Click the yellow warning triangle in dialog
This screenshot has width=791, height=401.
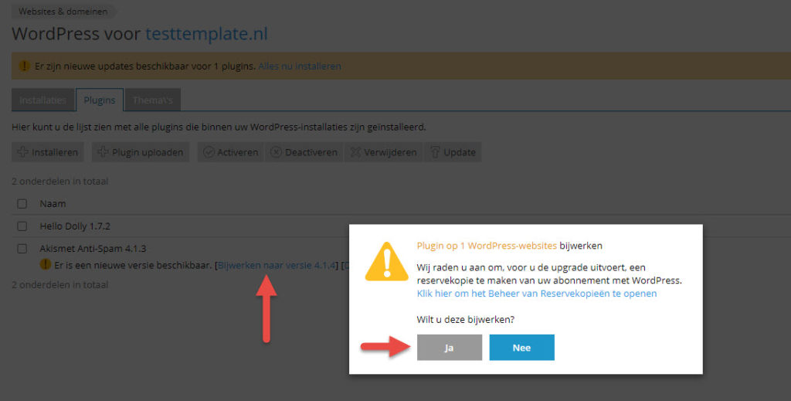386,262
